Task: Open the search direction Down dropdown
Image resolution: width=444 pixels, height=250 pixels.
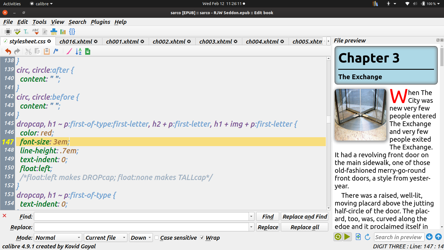Action: pos(141,238)
